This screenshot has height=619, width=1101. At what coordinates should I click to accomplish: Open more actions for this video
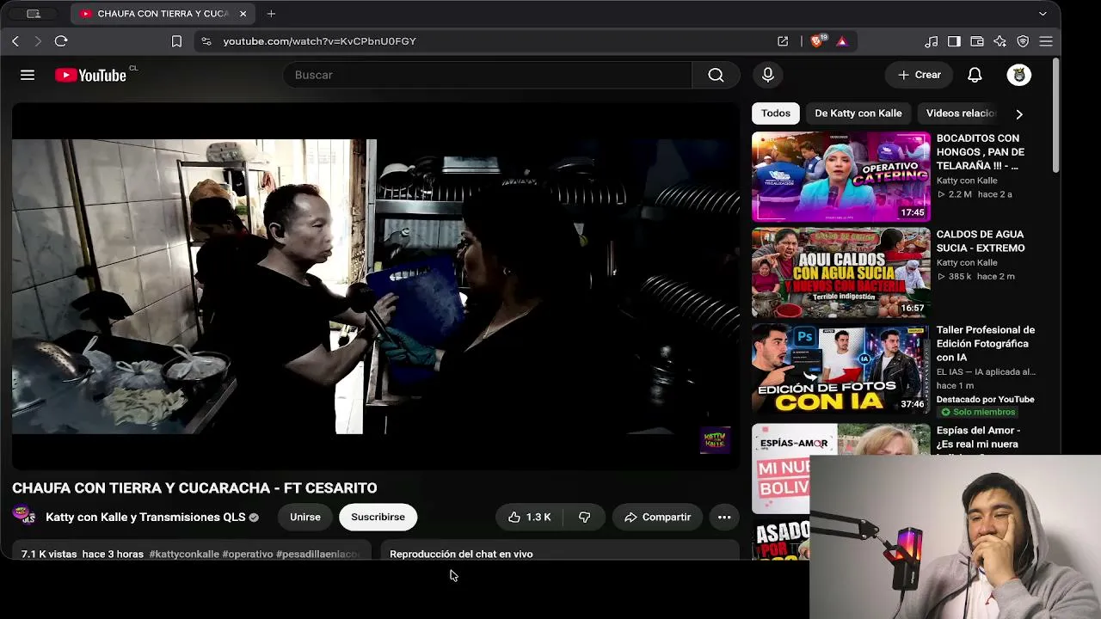tap(724, 517)
